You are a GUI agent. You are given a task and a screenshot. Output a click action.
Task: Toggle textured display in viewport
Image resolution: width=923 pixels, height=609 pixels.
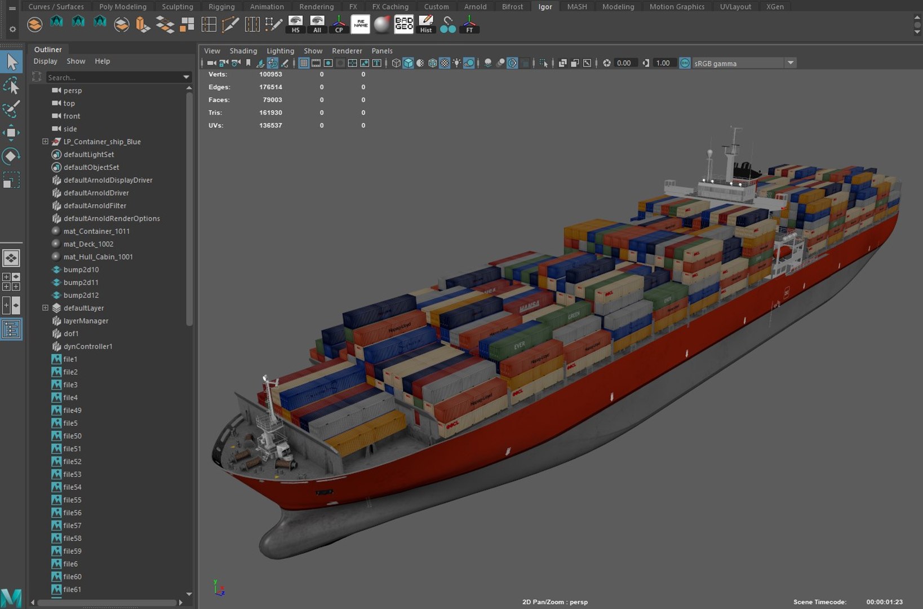click(445, 63)
